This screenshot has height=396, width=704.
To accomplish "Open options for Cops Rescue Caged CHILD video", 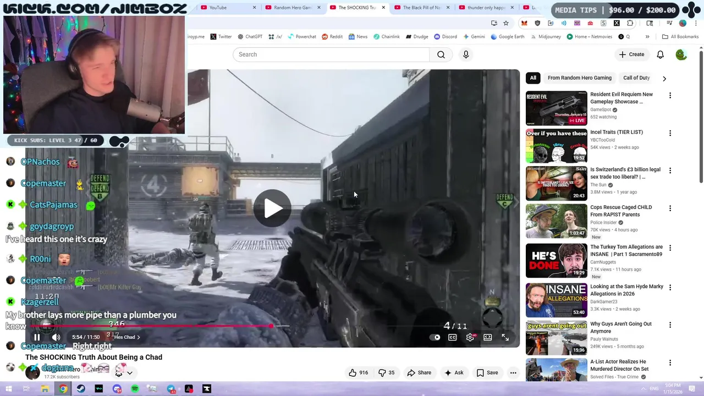I will (x=670, y=208).
